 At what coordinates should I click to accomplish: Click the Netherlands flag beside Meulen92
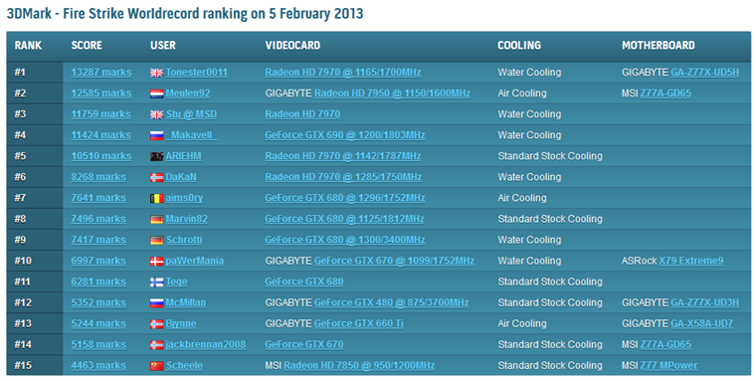point(157,95)
